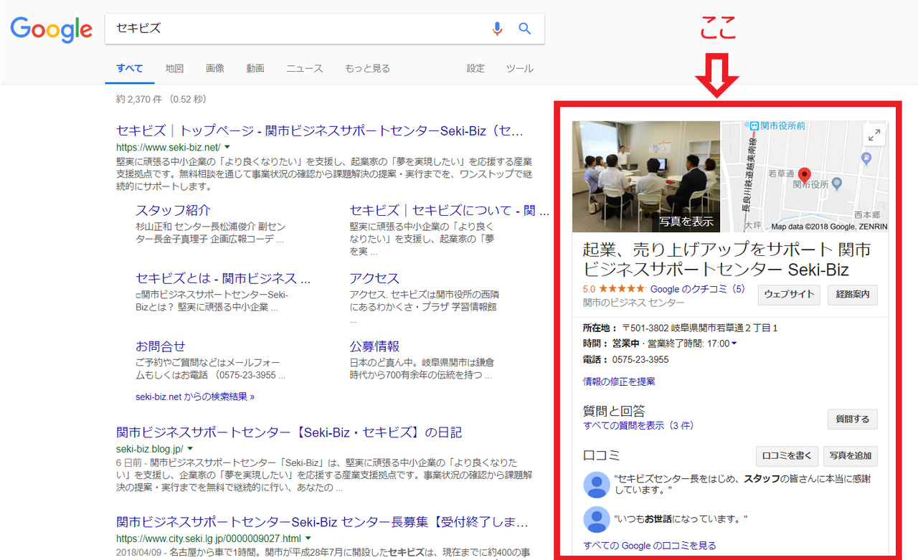918x560 pixels.
Task: Open the Seki-Biz の日記 blog result
Action: click(x=289, y=432)
